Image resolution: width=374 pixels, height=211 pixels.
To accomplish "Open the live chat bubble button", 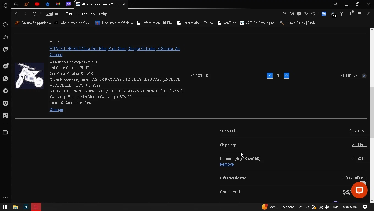I will pos(359,190).
